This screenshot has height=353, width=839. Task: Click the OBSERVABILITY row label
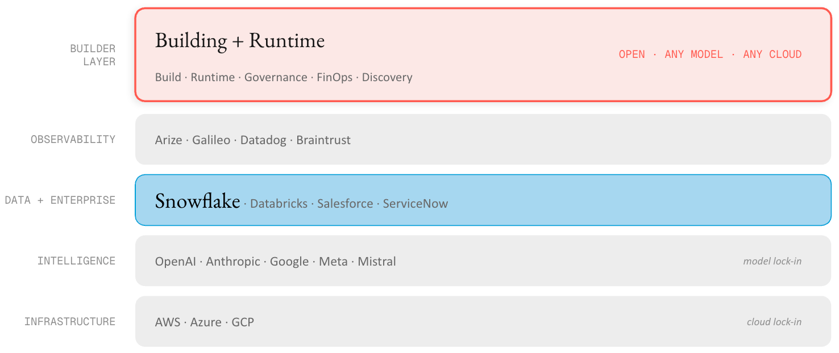tap(73, 139)
